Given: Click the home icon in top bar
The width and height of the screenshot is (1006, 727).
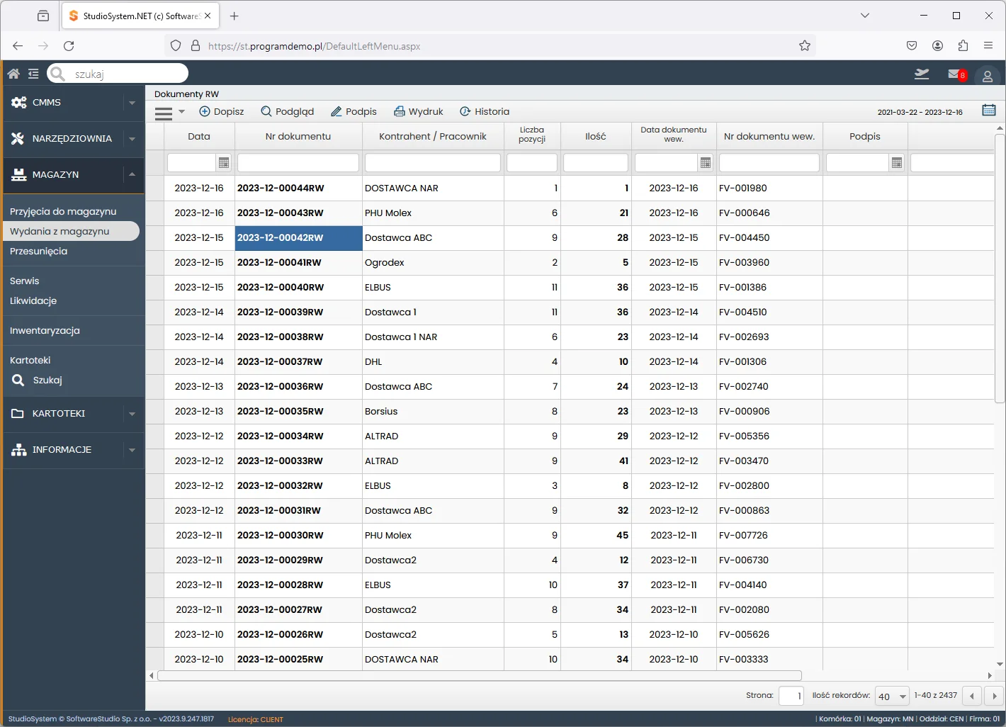Looking at the screenshot, I should (13, 74).
